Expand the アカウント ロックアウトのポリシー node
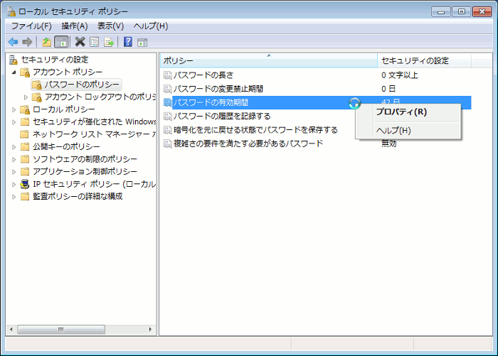498x356 pixels. coord(26,97)
